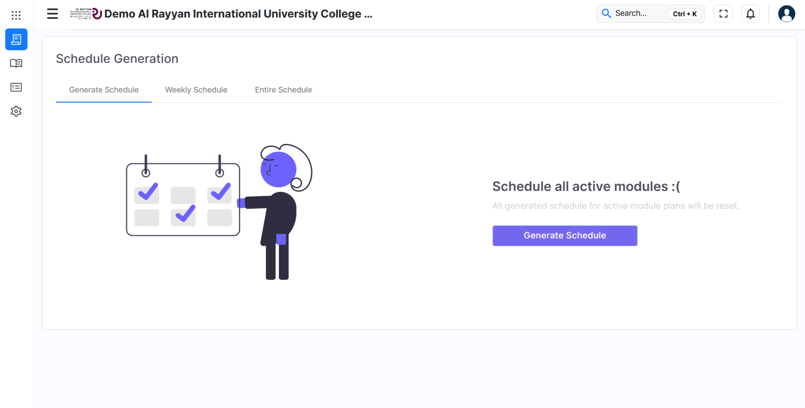This screenshot has height=408, width=805.
Task: Toggle the hamburger sidebar menu
Action: [52, 14]
